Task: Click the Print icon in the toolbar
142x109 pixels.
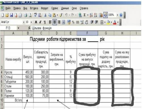Action: click(x=26, y=15)
